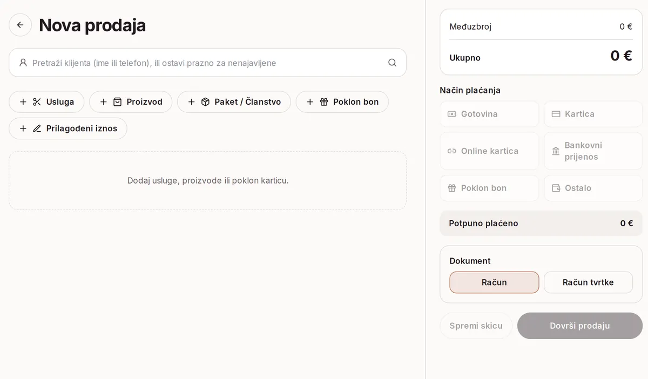This screenshot has width=648, height=379.
Task: Finish the sale with Dovrši prodaju
Action: pos(580,326)
